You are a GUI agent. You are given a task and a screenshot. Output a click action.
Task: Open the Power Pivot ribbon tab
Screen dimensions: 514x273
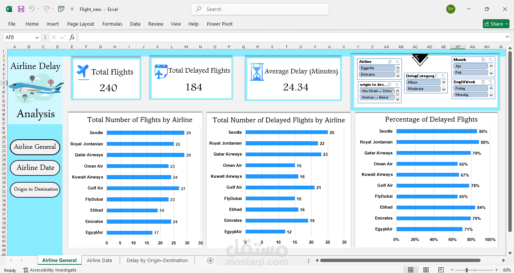point(220,24)
